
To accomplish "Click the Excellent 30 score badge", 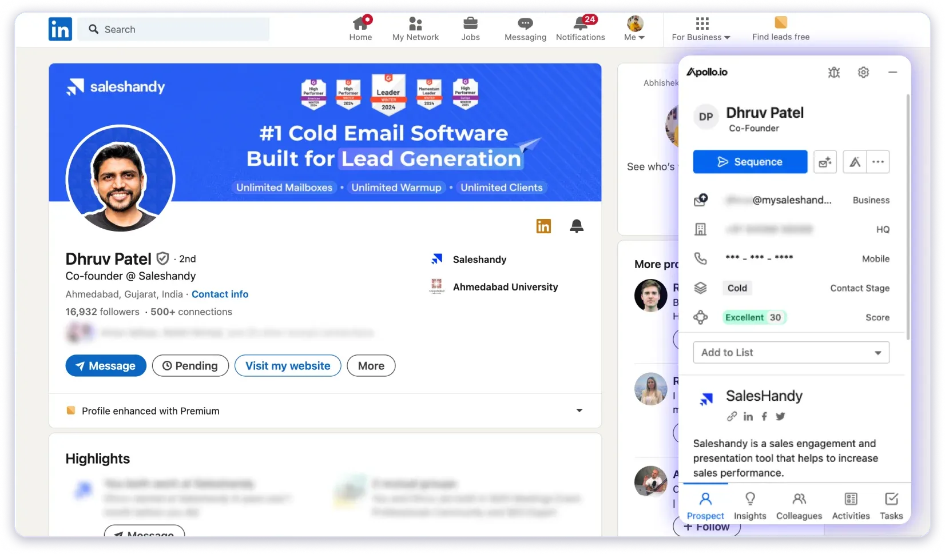I will click(754, 317).
